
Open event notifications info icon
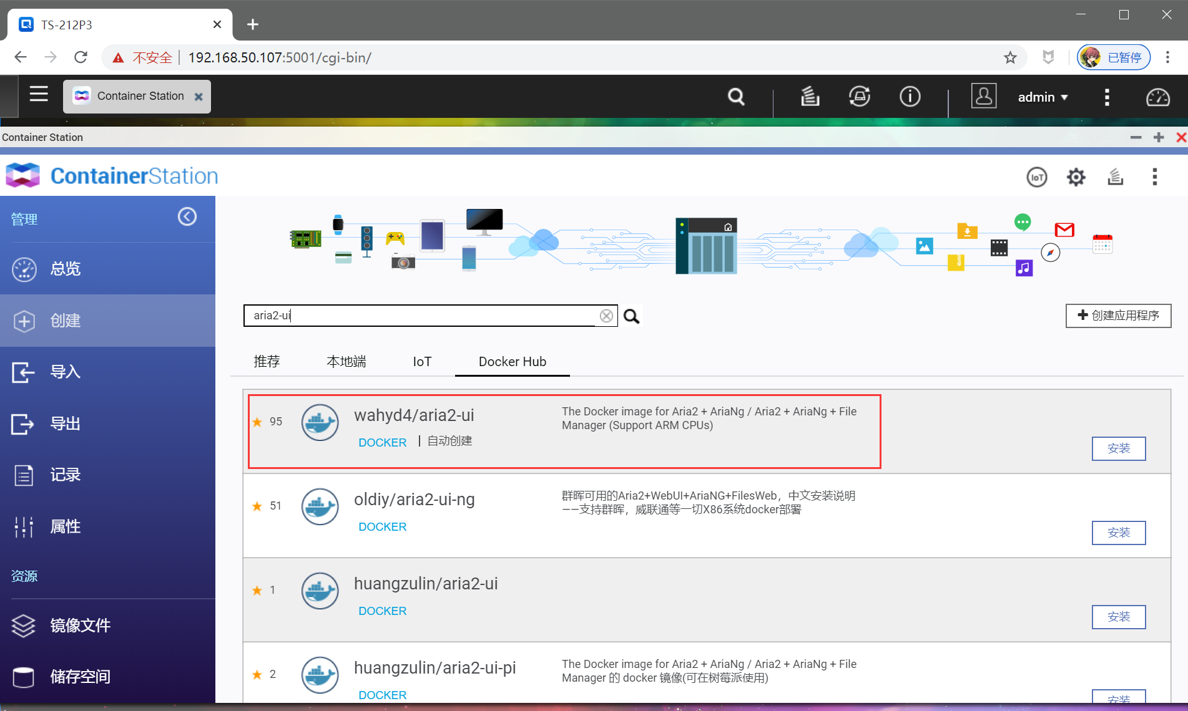pos(910,97)
